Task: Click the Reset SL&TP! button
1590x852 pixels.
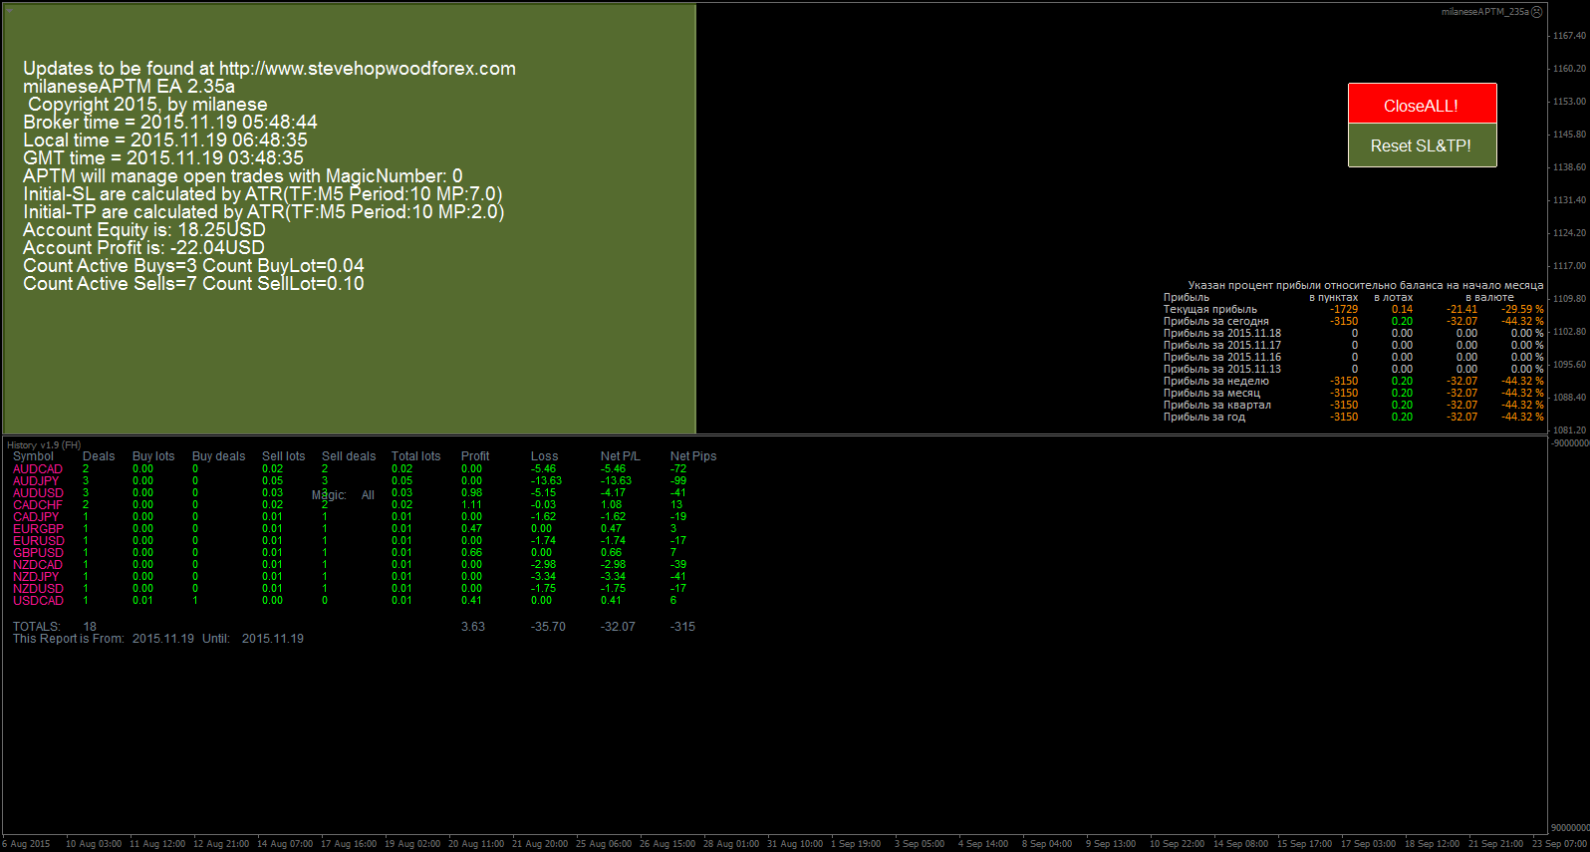Action: 1422,145
